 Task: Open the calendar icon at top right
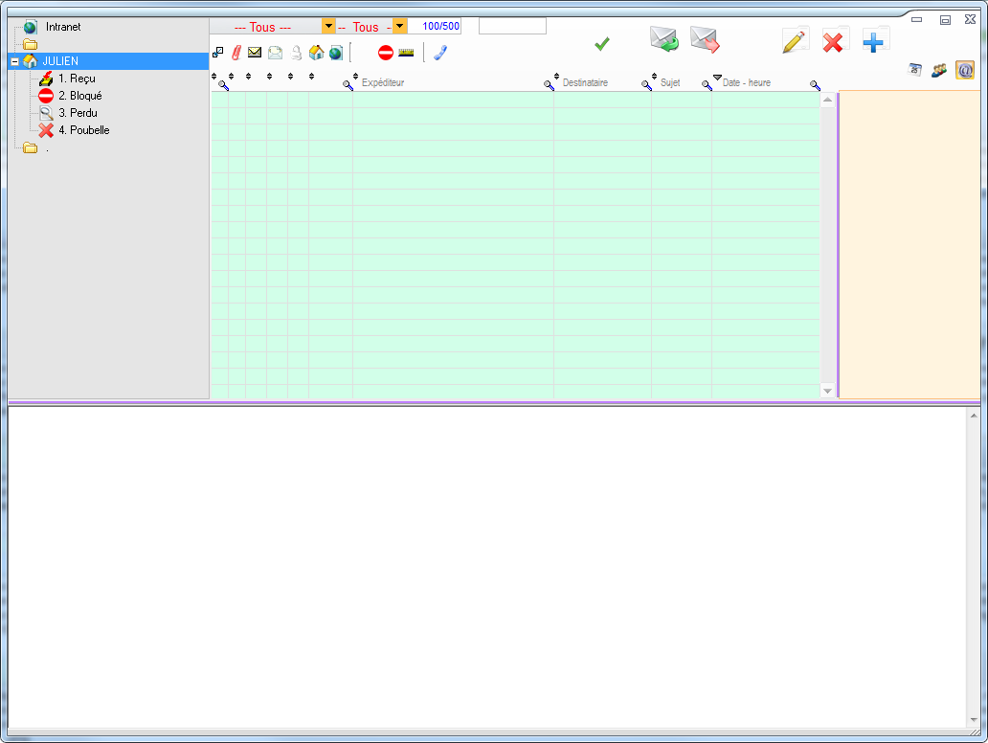click(x=915, y=70)
